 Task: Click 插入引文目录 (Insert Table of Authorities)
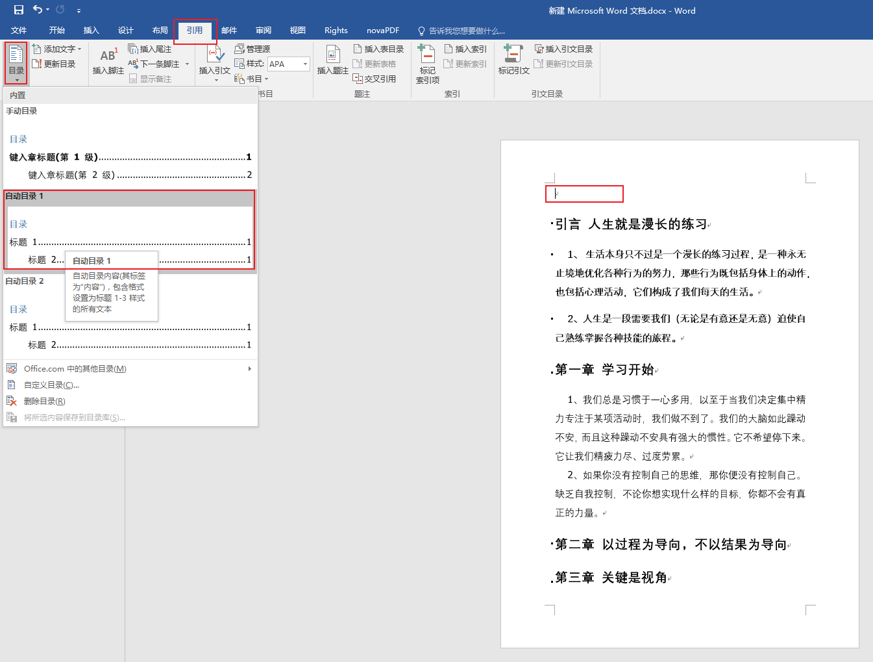pos(563,49)
